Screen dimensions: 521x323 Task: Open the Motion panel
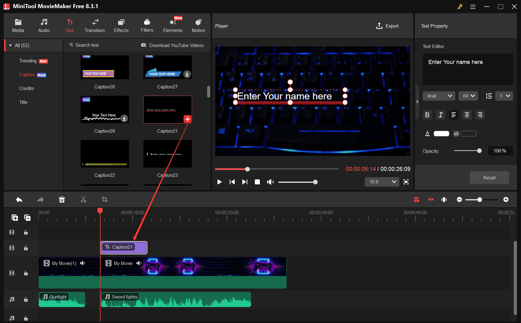coord(198,25)
